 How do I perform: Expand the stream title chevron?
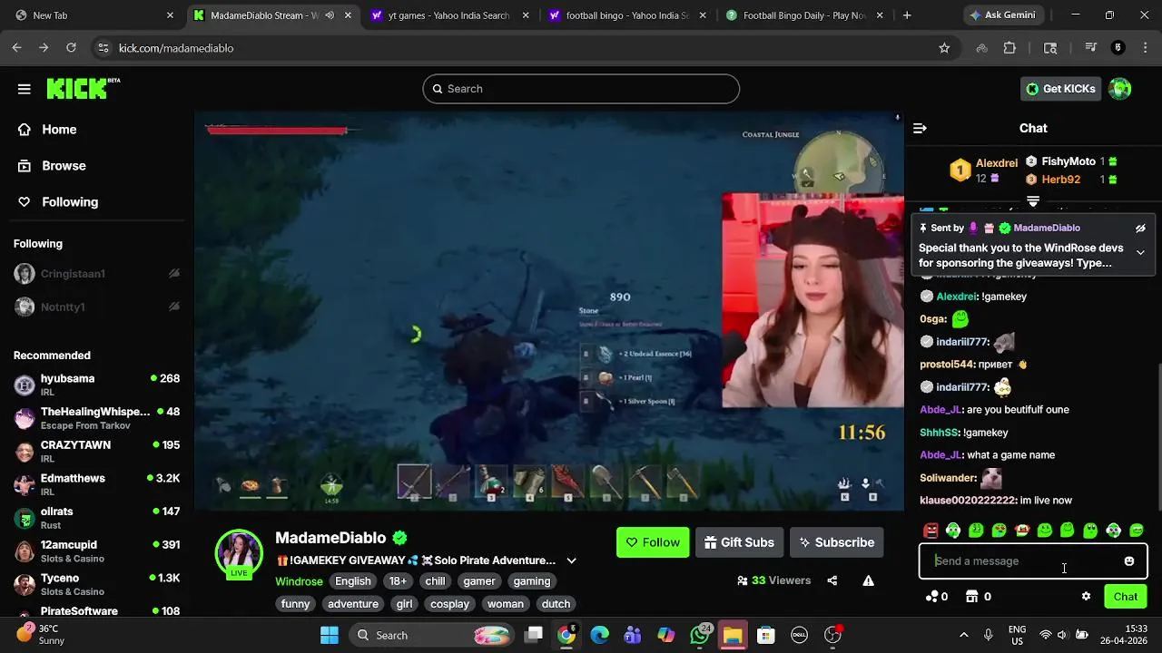[x=571, y=560]
